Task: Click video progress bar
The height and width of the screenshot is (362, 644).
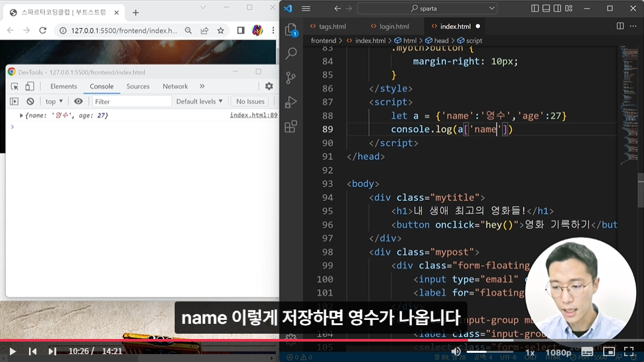Action: [322, 340]
